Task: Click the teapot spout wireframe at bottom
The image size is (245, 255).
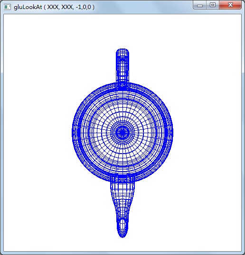Action: coord(122,207)
